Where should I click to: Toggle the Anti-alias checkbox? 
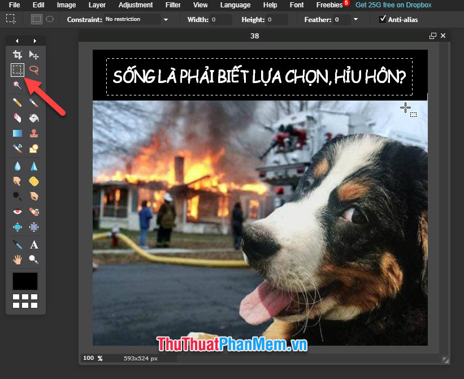(383, 19)
